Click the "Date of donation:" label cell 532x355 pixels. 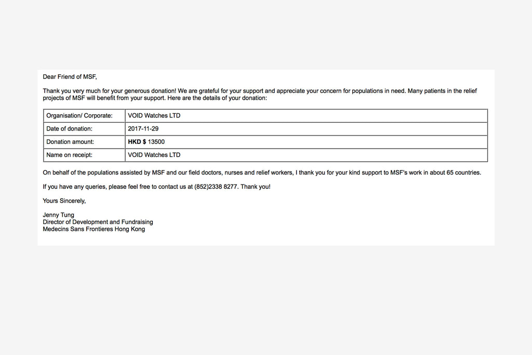[x=70, y=129]
